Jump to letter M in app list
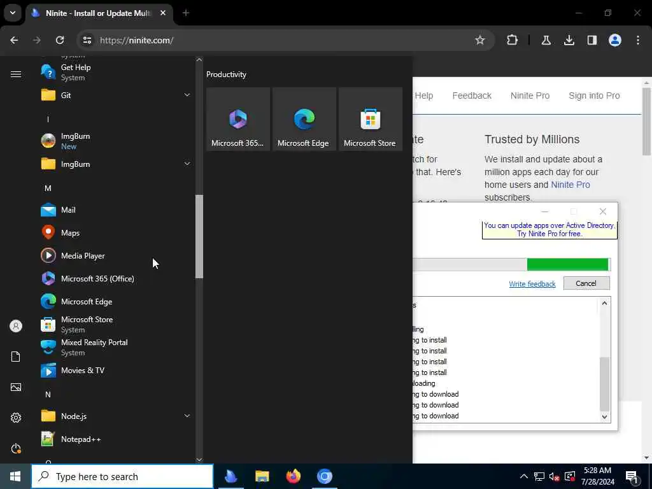652x489 pixels. coord(48,188)
